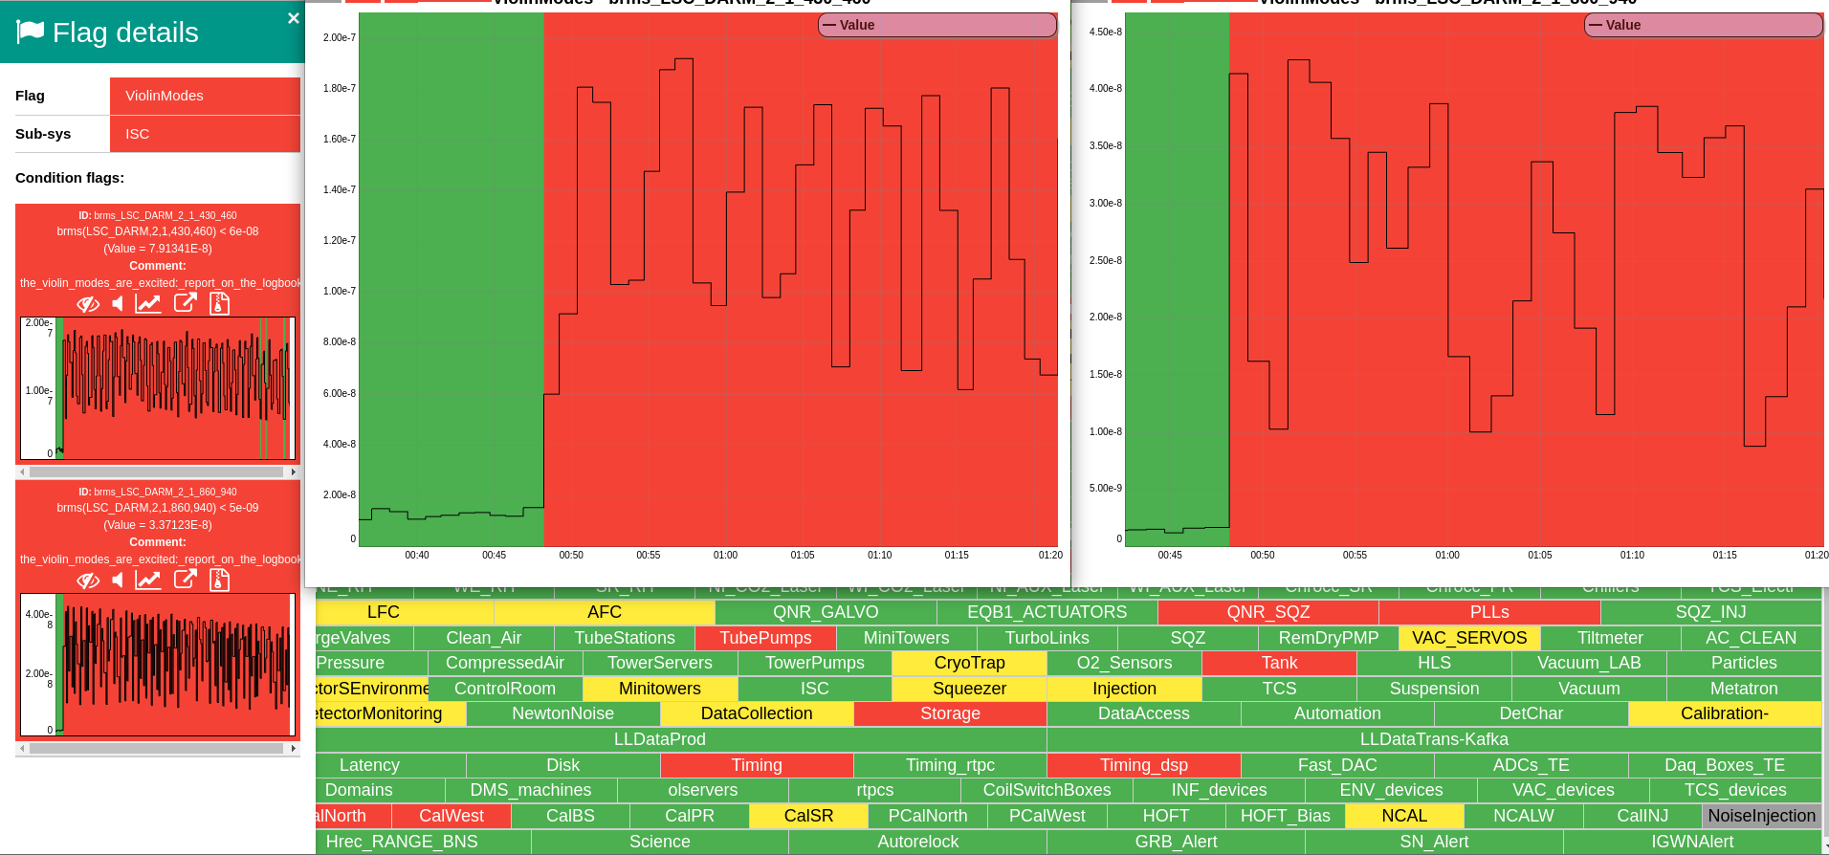Open the yellow NCAL cell
Screen dimensions: 1829x855
tap(1404, 816)
